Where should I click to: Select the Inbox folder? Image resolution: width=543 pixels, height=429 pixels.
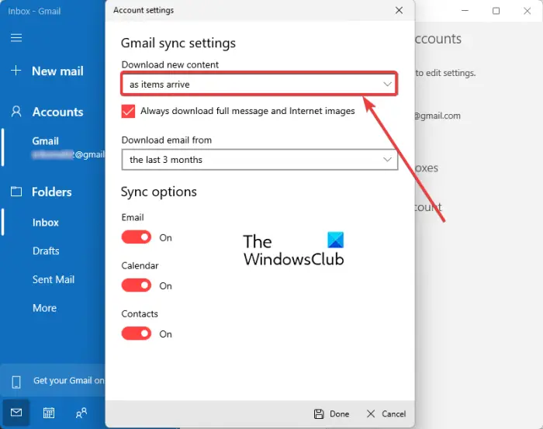pyautogui.click(x=45, y=223)
